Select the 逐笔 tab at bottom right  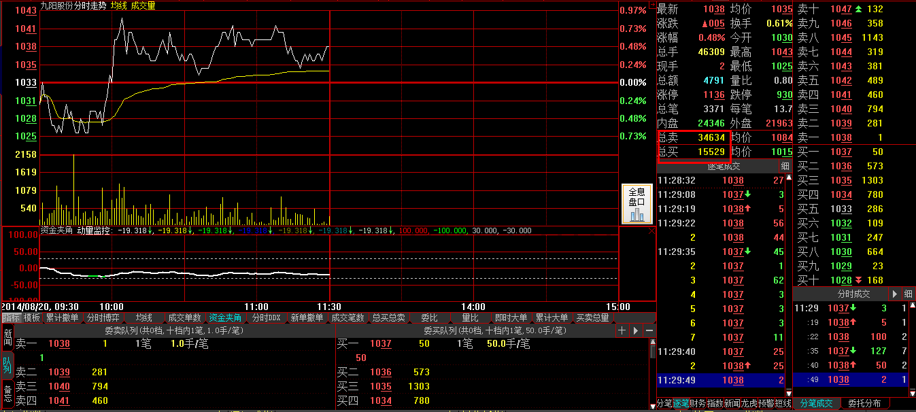coord(681,404)
